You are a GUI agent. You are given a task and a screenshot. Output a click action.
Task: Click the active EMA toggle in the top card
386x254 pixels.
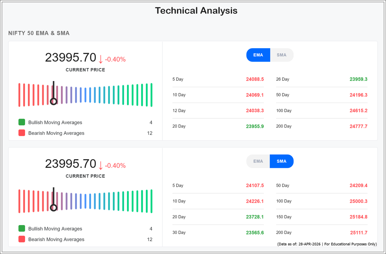[258, 55]
